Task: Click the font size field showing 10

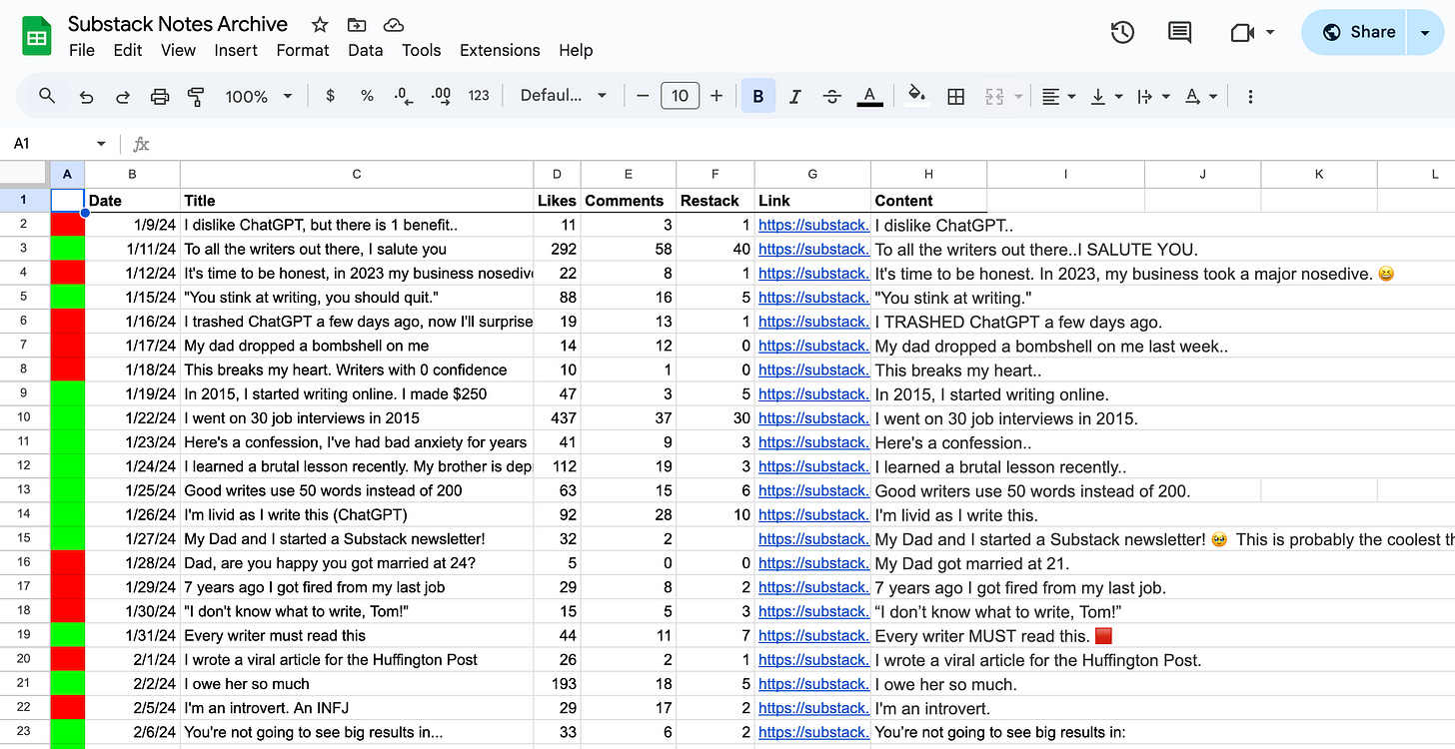Action: 680,96
